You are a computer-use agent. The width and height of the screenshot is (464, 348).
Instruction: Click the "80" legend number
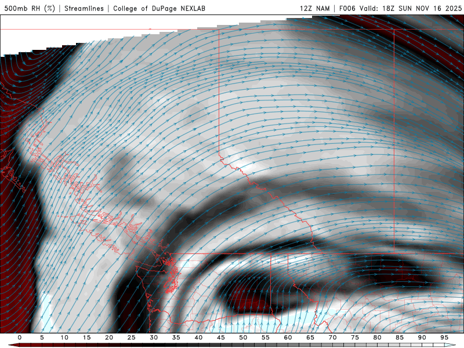coord(378,338)
